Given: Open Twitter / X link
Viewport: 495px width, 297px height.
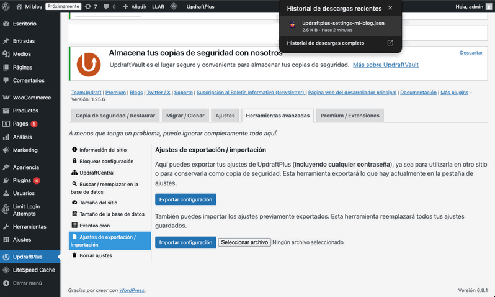Looking at the screenshot, I should [x=158, y=93].
